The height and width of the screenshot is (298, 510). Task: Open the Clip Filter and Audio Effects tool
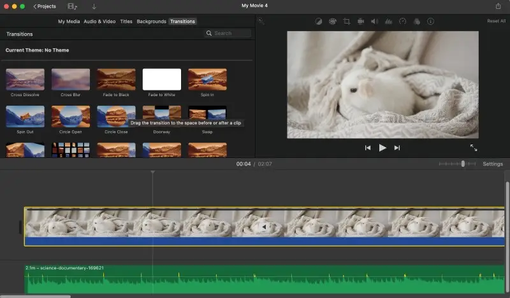(x=416, y=21)
